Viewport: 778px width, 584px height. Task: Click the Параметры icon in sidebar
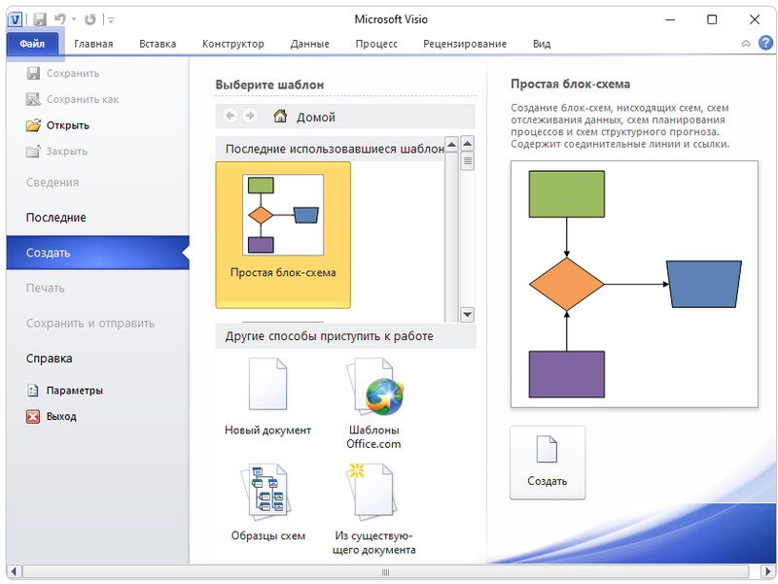pyautogui.click(x=33, y=391)
